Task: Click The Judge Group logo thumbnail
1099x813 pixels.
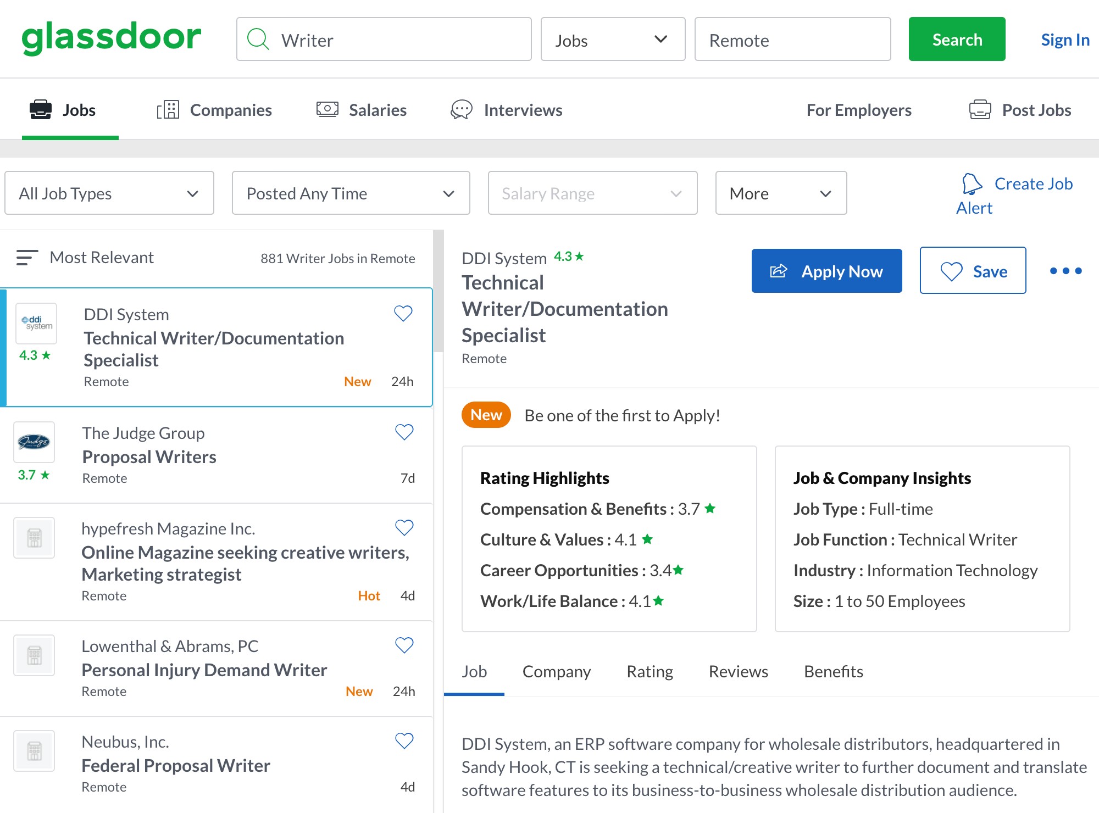Action: (x=34, y=442)
